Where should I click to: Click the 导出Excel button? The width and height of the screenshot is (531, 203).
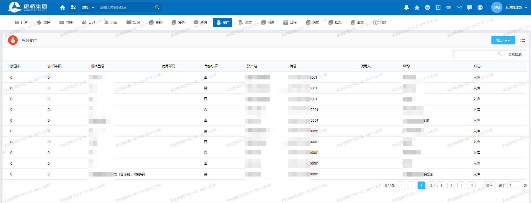pos(503,40)
